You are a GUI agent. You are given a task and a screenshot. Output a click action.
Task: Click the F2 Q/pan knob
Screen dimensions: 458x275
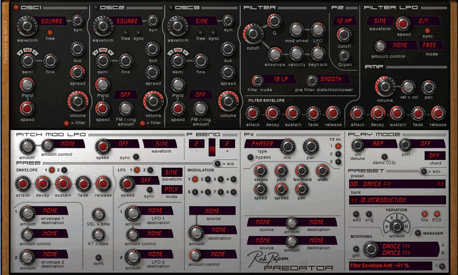(x=345, y=55)
